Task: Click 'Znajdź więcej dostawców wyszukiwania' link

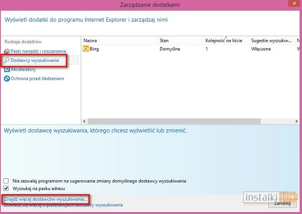Action: click(46, 199)
